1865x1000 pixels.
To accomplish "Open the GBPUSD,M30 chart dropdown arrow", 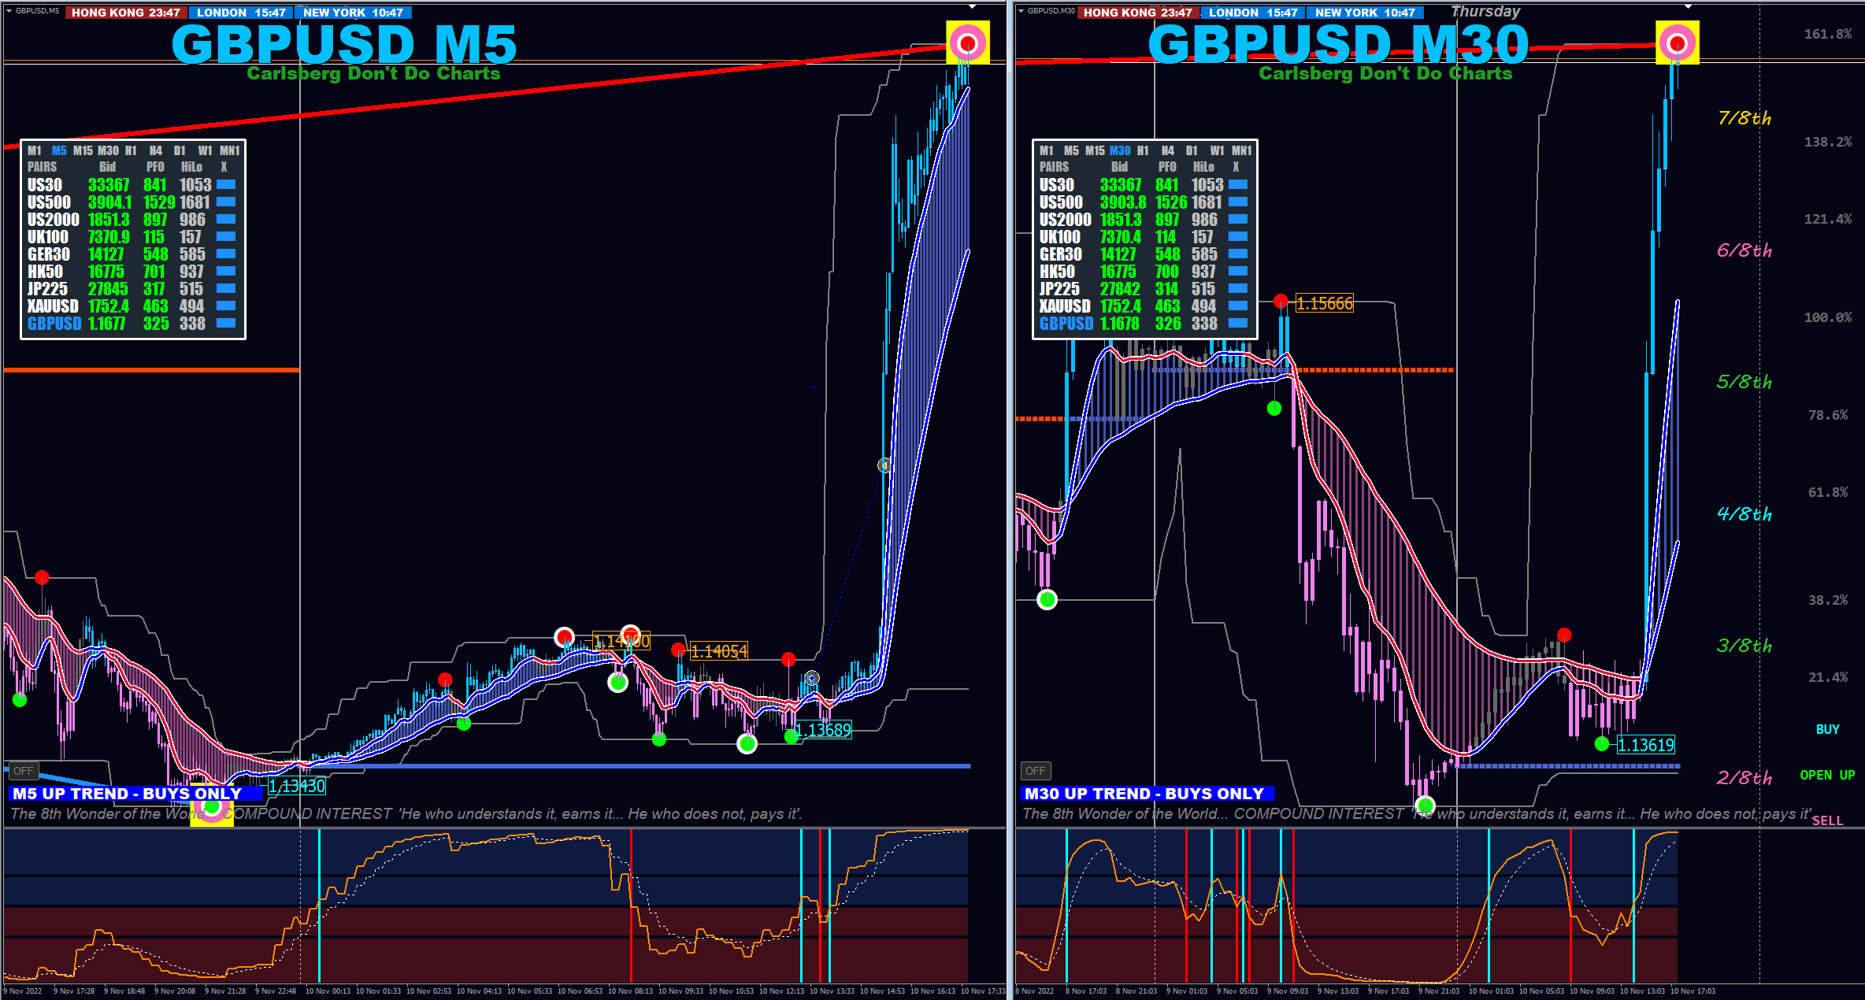I will point(1021,11).
